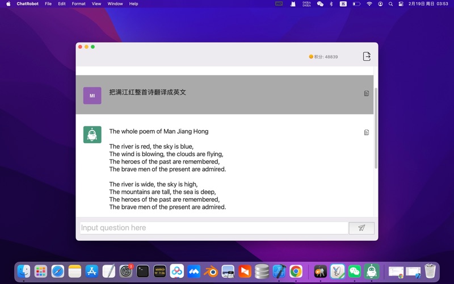Viewport: 454px width, 284px height.
Task: Click the input method 五 indicator
Action: 343,4
